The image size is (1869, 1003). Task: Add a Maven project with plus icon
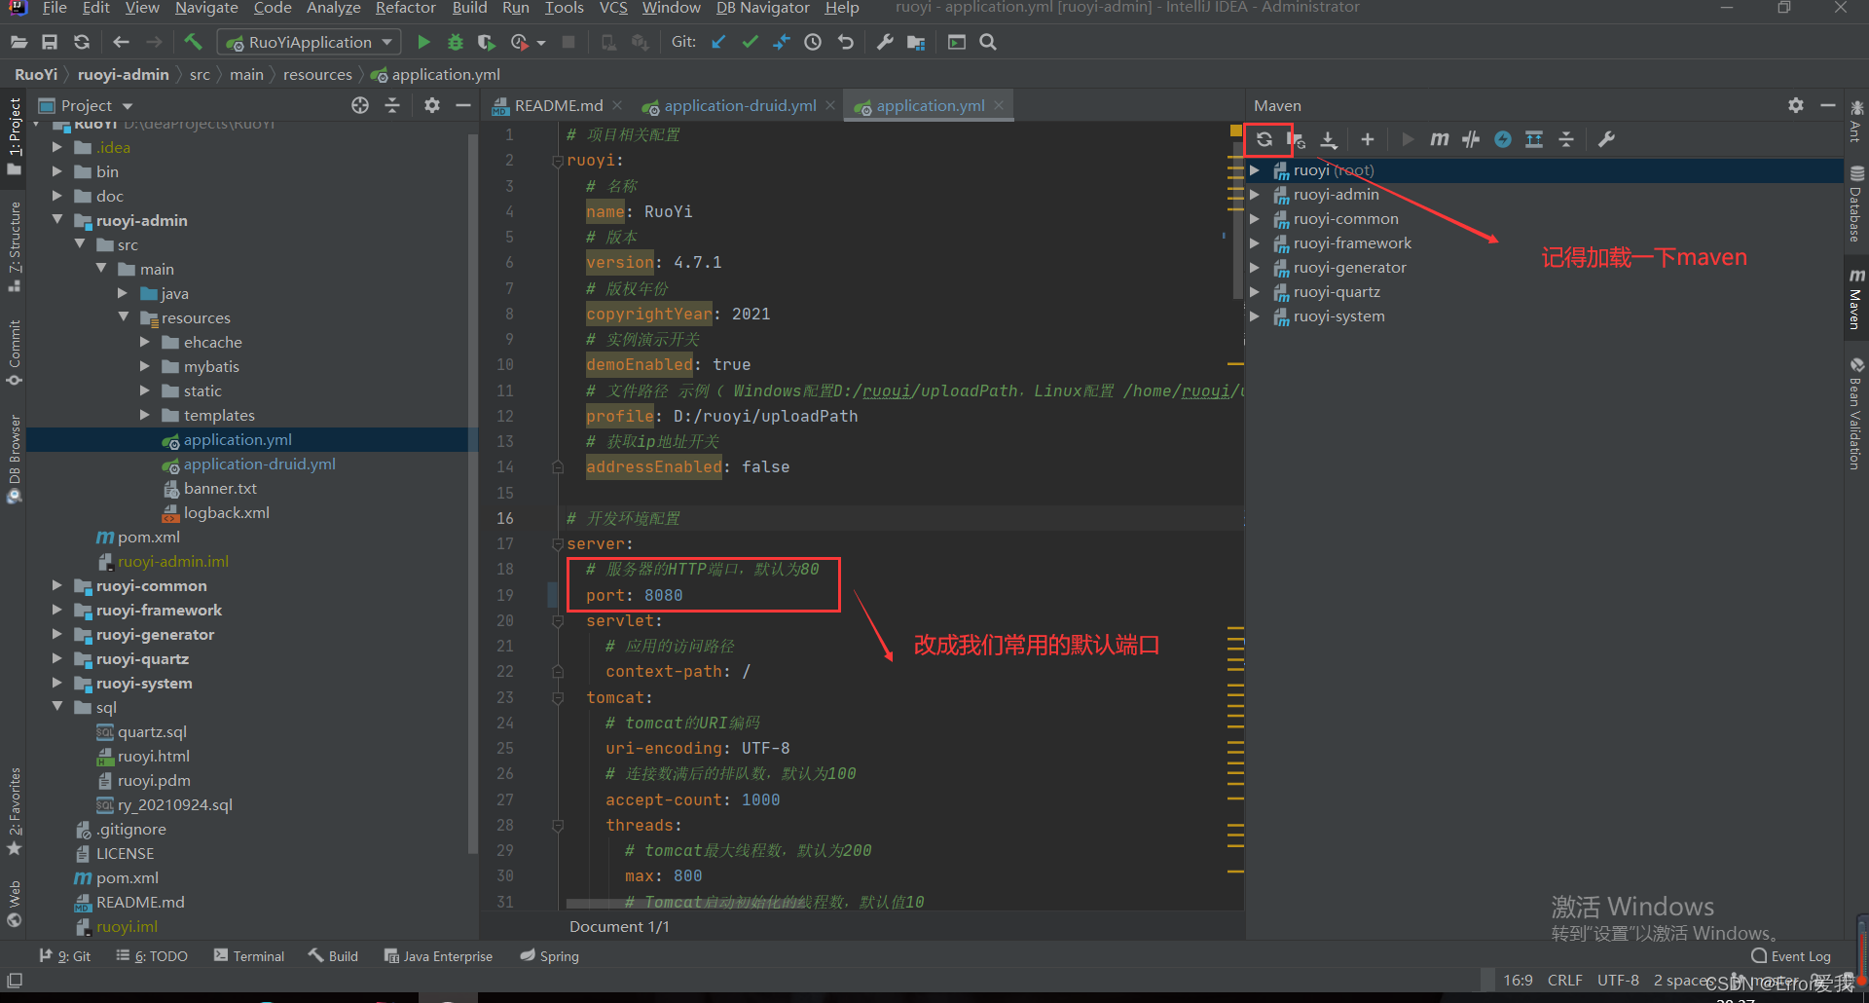point(1368,139)
